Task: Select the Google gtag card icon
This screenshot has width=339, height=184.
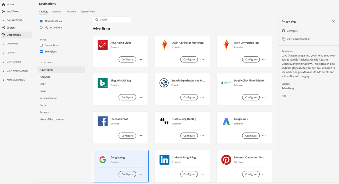Action: (102, 160)
